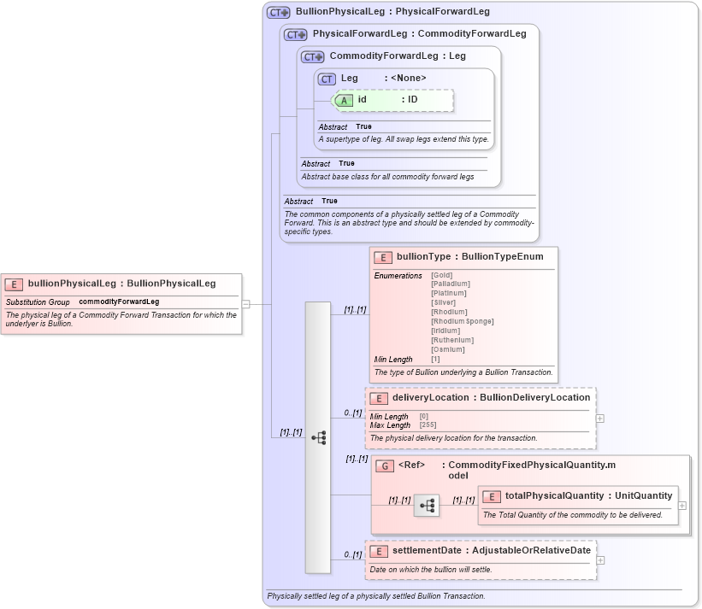Click the [Platinum] enumeration value

click(x=449, y=293)
